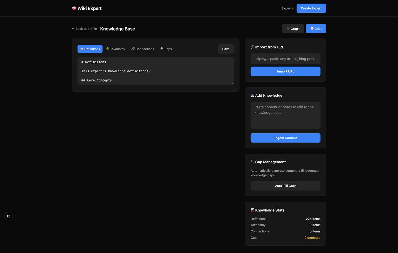
Task: Click the '225 items' definitions count
Action: pos(313,219)
